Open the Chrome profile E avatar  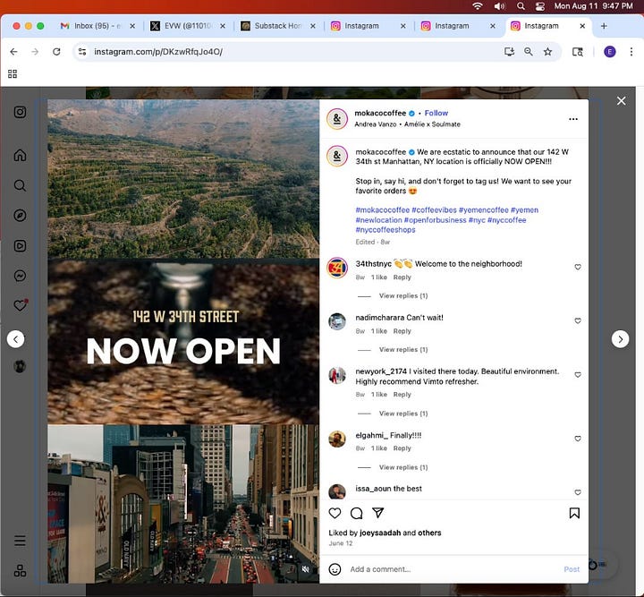[x=609, y=52]
